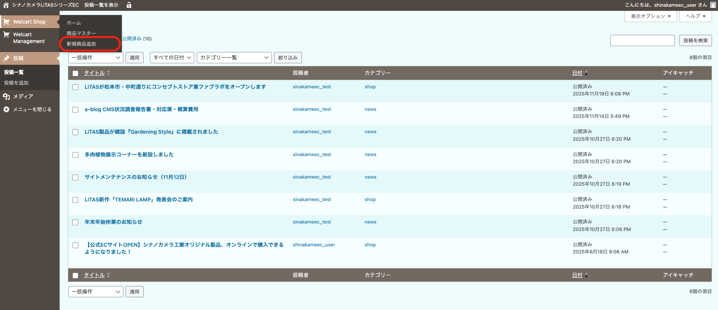The width and height of the screenshot is (718, 310).
Task: Open the サイトメンテナンスのお知らせ post link
Action: [135, 177]
